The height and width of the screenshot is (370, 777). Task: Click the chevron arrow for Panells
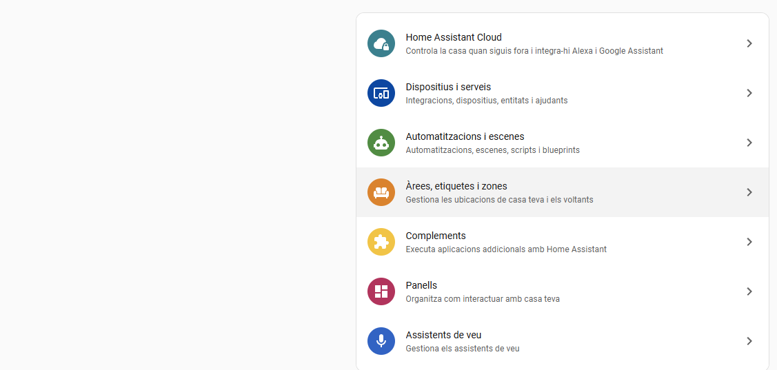tap(749, 291)
